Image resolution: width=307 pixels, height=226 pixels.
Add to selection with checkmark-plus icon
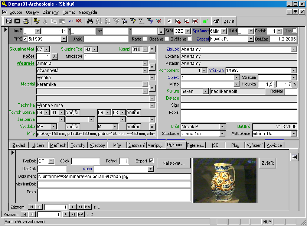178,21
